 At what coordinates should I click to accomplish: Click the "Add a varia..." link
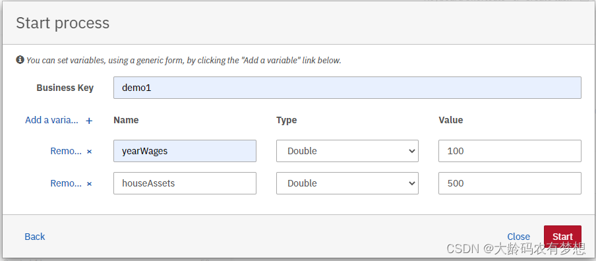[51, 121]
